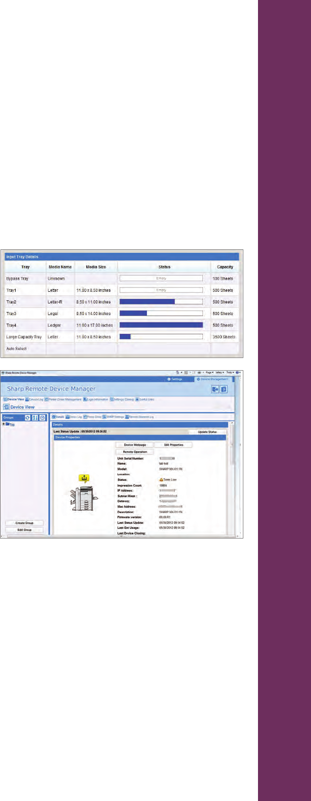Open the browser Safety dropdown menu

click(220, 372)
